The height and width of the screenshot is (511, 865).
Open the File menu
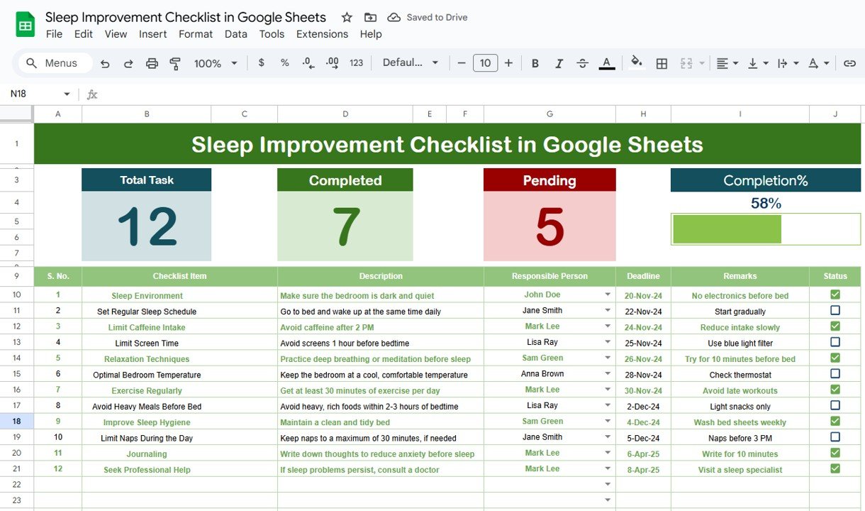tap(54, 34)
